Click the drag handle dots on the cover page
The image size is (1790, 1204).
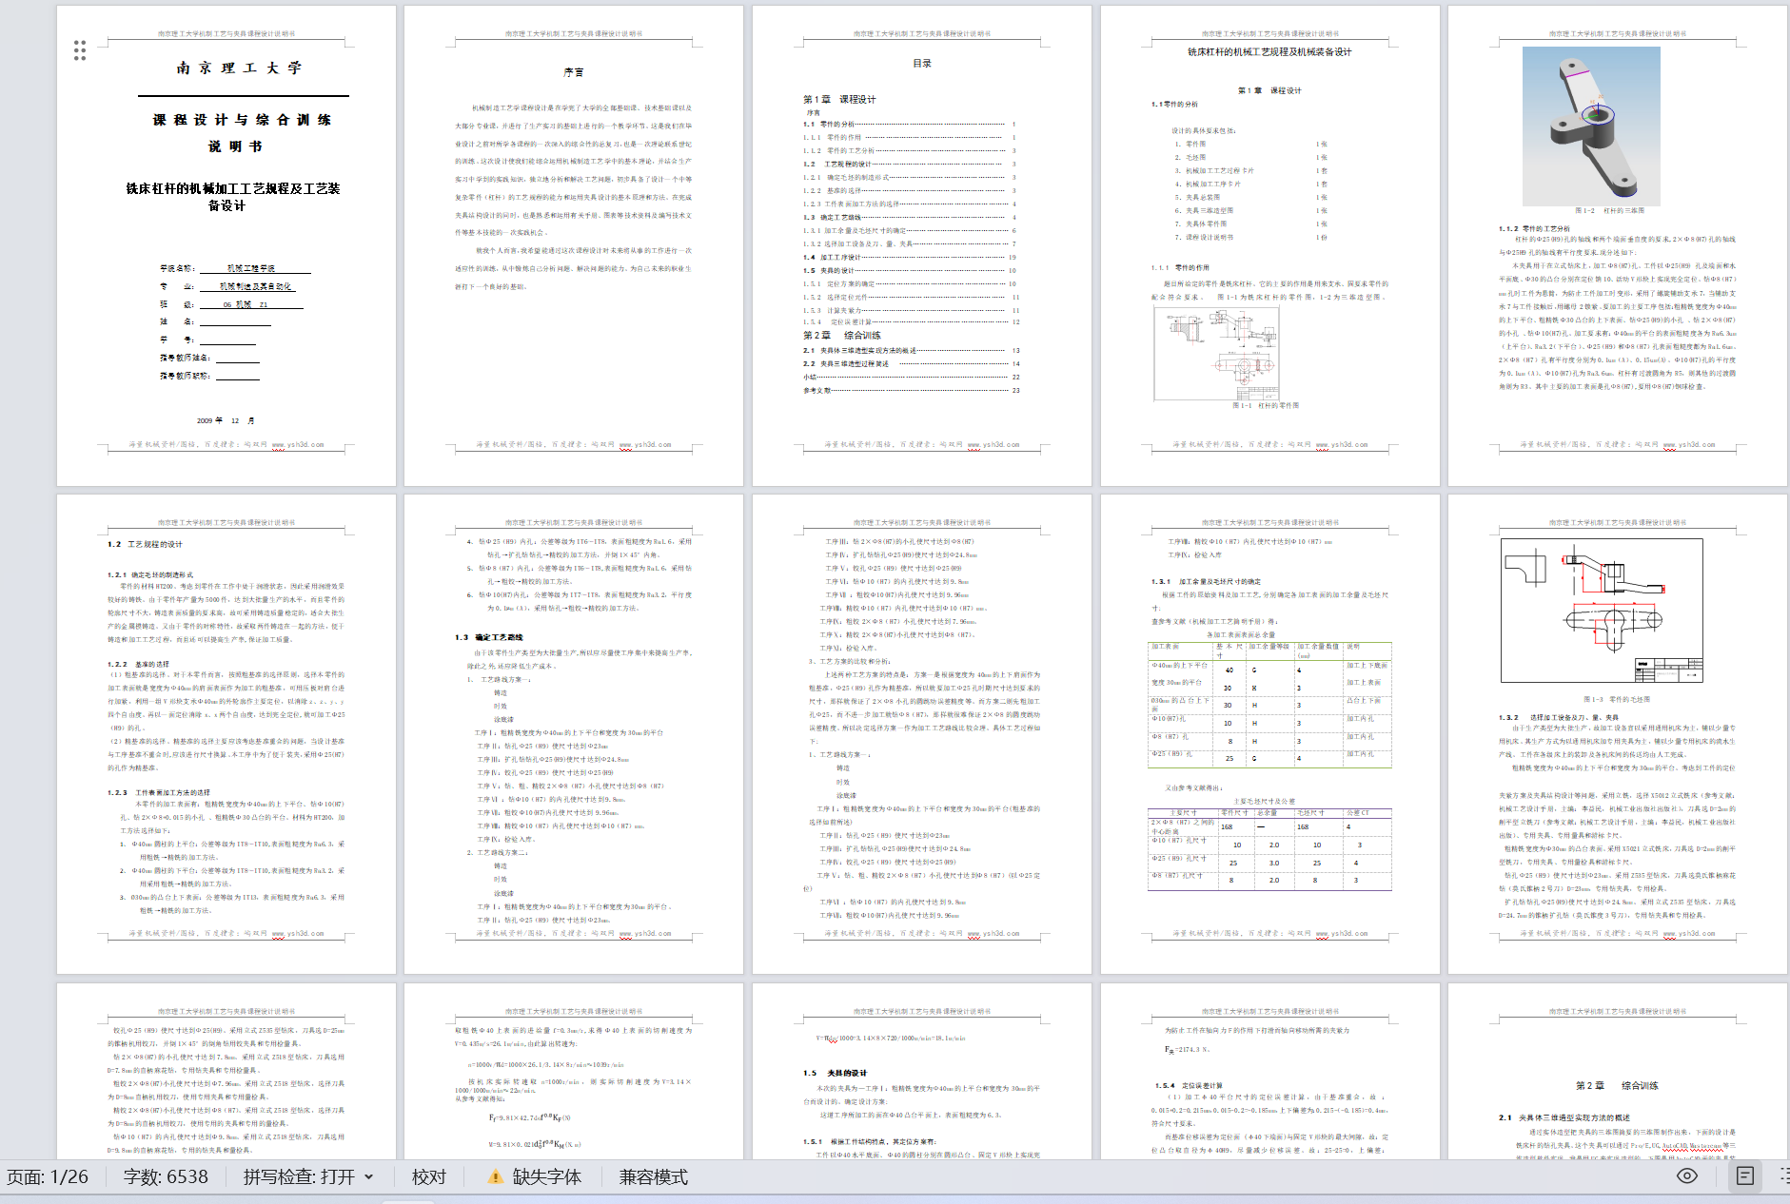click(80, 50)
